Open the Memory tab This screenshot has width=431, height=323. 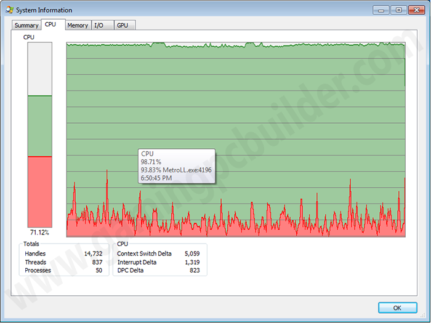[78, 25]
